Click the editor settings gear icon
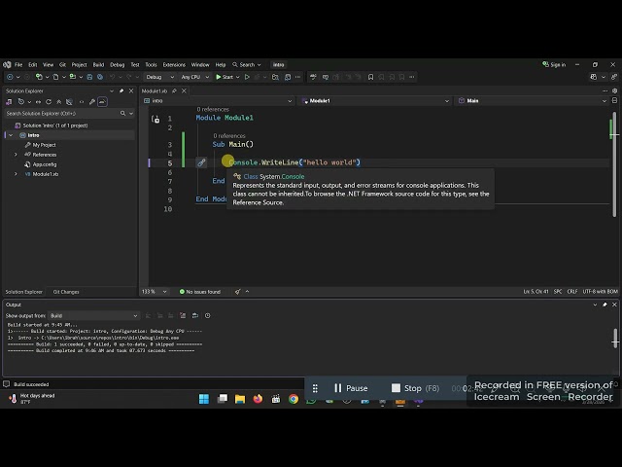622x467 pixels. (x=614, y=90)
